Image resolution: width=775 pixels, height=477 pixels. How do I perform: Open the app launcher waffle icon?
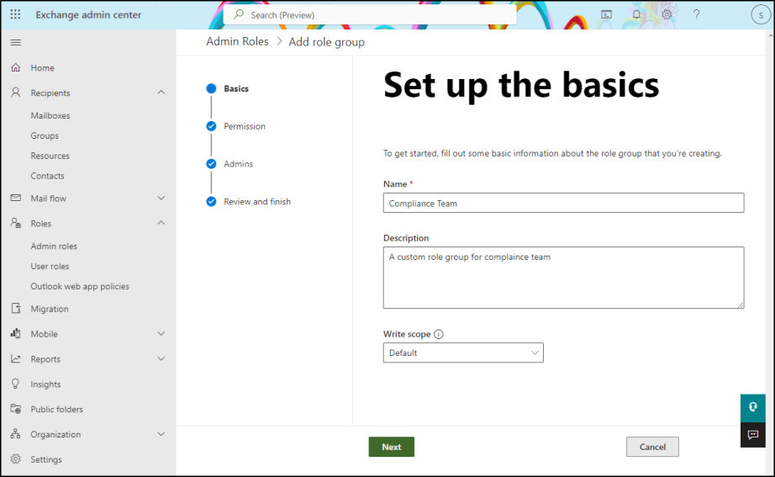tap(15, 14)
